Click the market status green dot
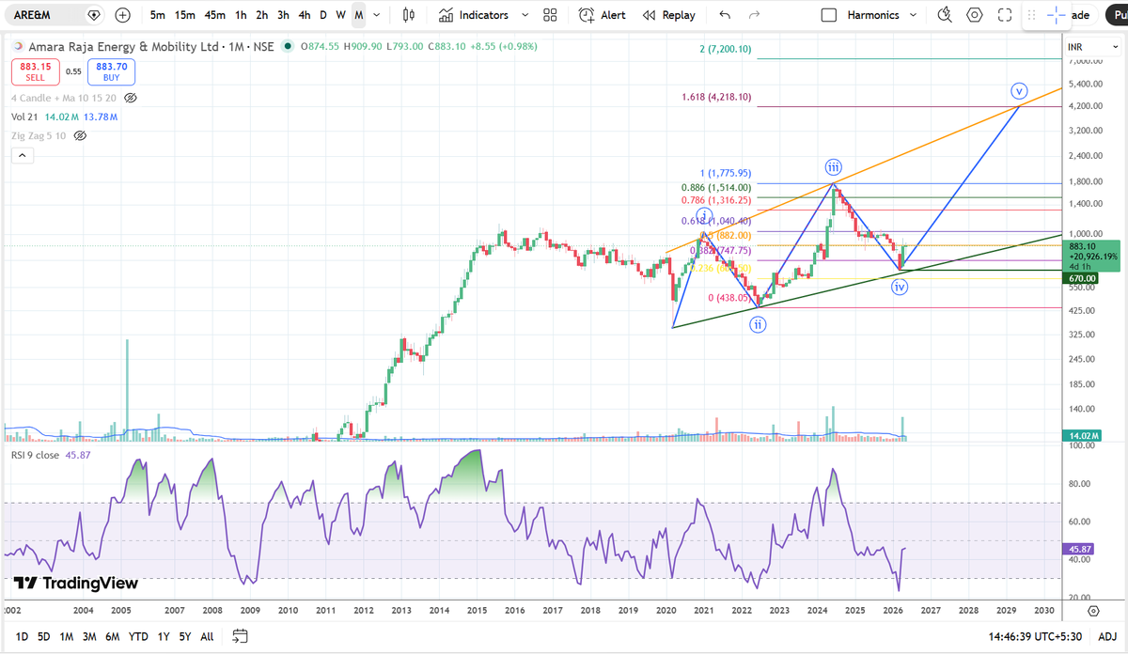This screenshot has width=1128, height=655. tap(287, 47)
